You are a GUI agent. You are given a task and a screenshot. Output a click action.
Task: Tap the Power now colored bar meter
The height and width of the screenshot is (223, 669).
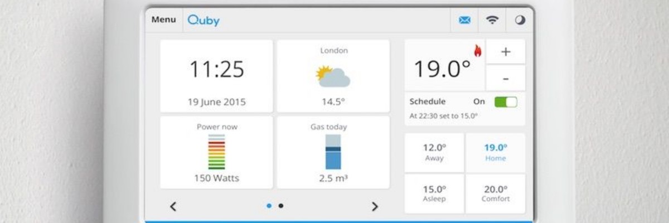217,152
